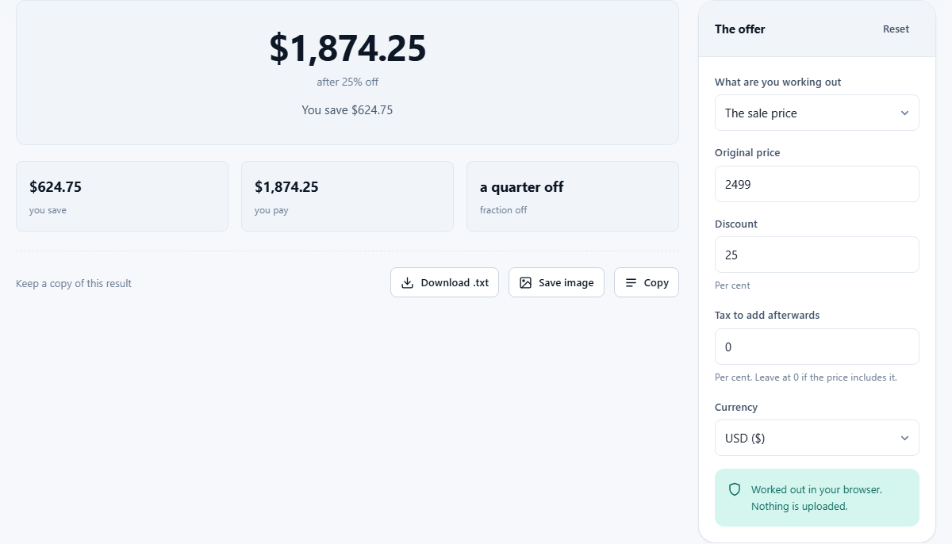
Task: Click the 'after 25% off' caption
Action: [347, 82]
